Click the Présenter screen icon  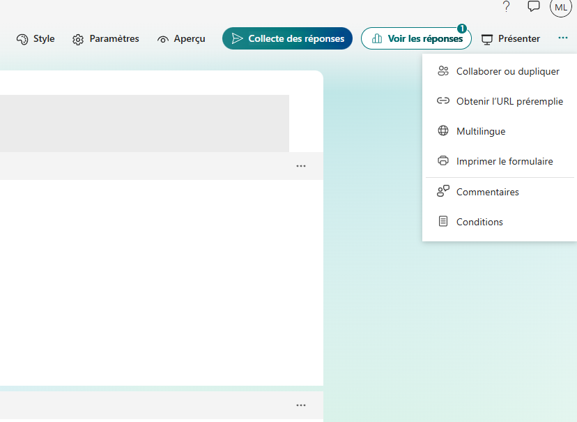[487, 39]
